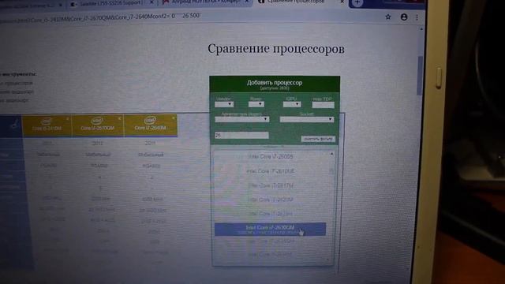This screenshot has width=505, height=284.
Task: Click the processor search field containing 26
Action: [241, 136]
